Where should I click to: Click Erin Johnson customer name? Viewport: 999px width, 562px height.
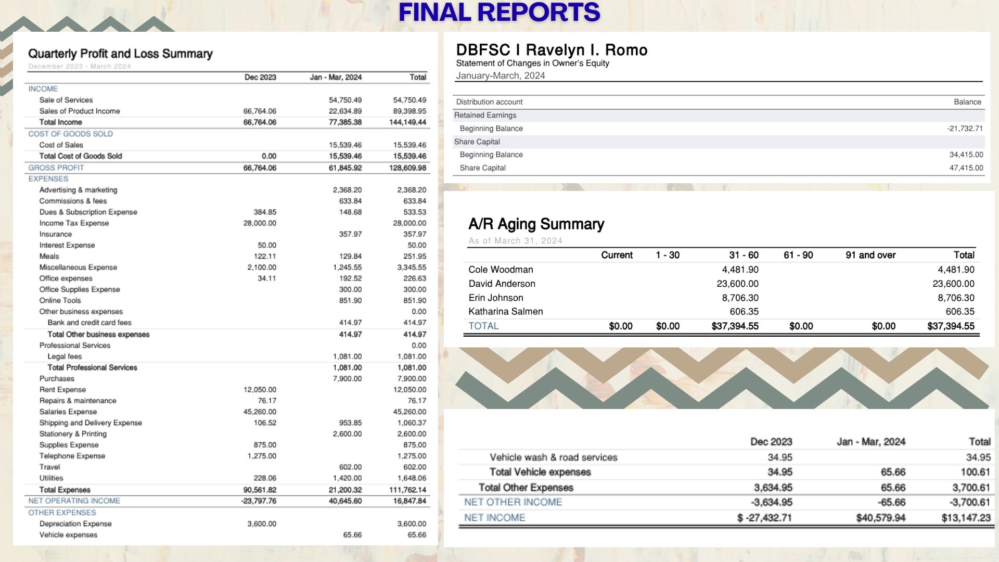point(496,298)
